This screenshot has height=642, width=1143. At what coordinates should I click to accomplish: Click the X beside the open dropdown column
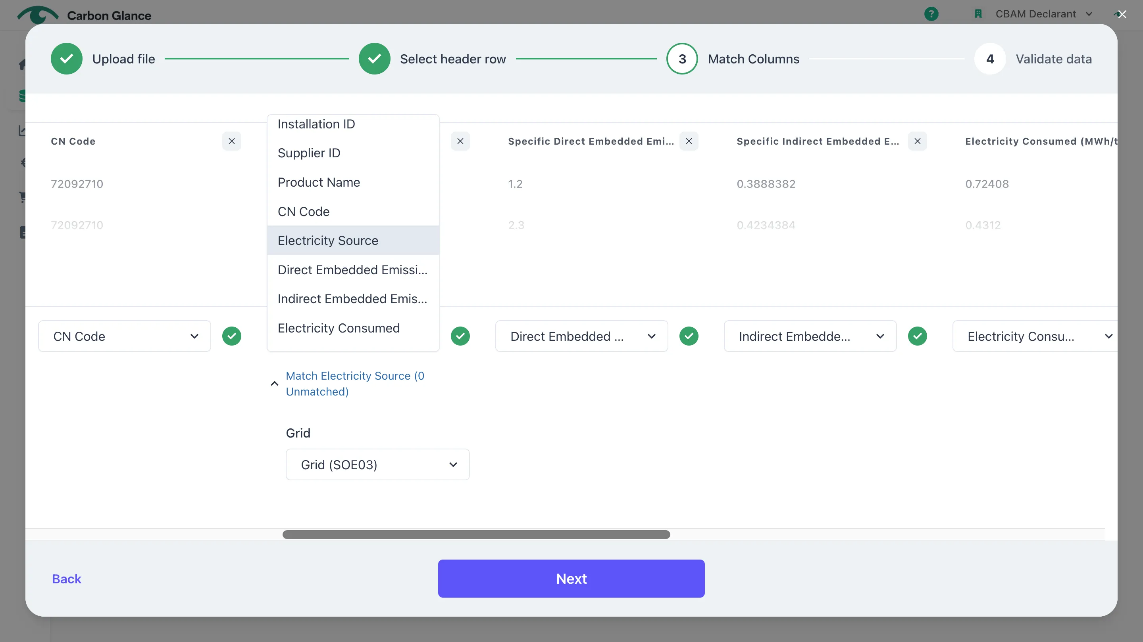[460, 141]
